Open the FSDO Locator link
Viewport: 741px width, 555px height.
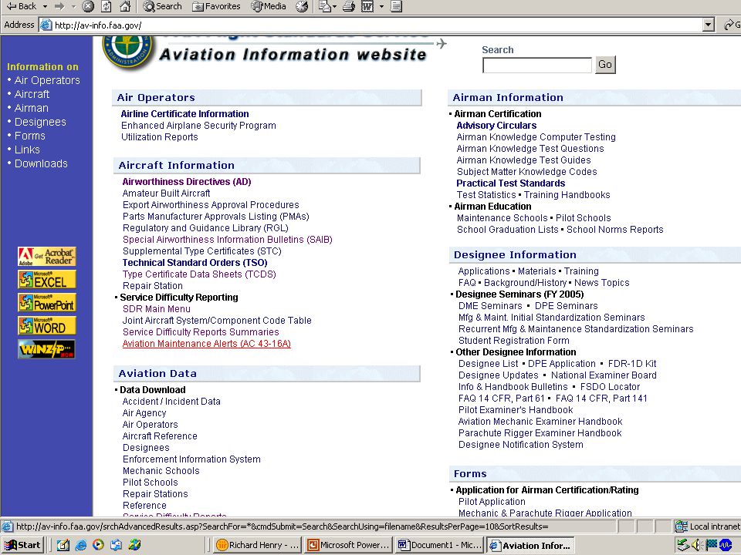610,387
